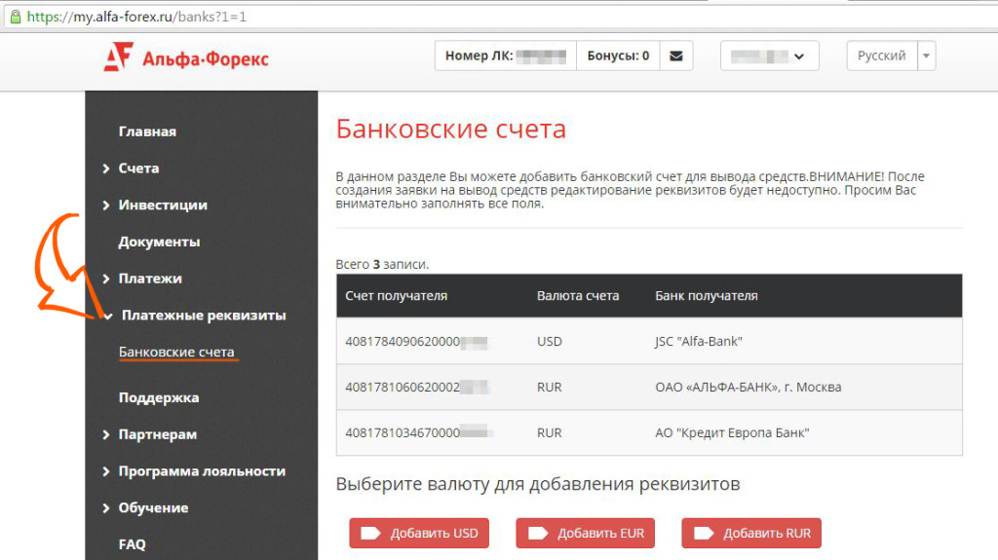The width and height of the screenshot is (998, 560).
Task: Add USD bank details with Добавить USD
Action: (419, 534)
